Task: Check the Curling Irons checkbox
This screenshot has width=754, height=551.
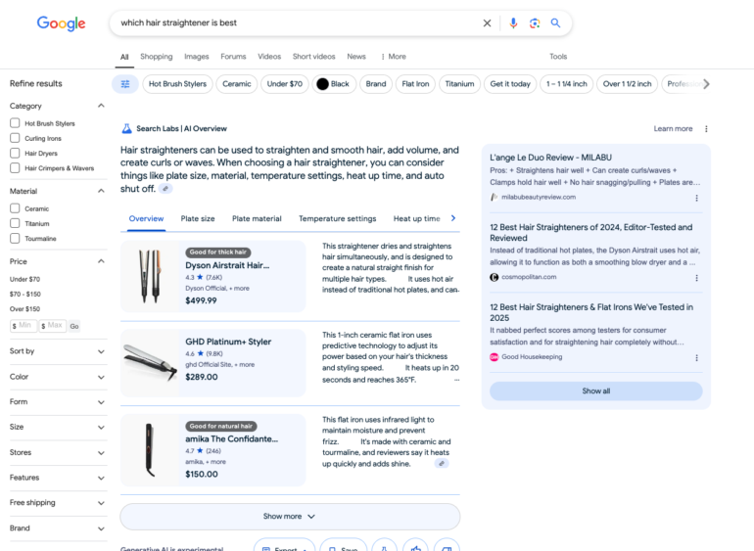Action: coord(15,138)
